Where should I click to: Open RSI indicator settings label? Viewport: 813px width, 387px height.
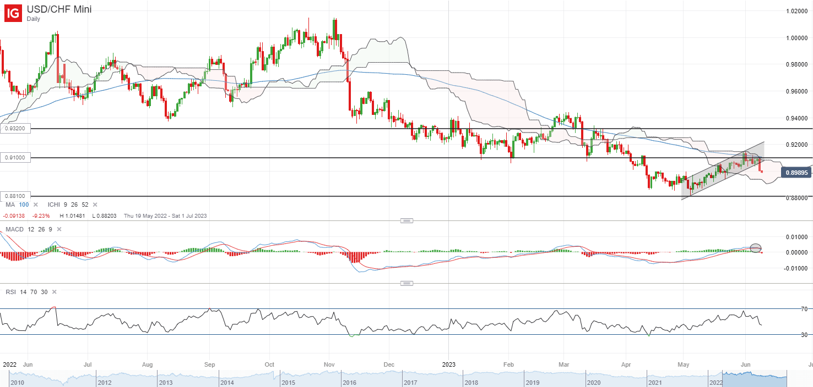coord(10,292)
